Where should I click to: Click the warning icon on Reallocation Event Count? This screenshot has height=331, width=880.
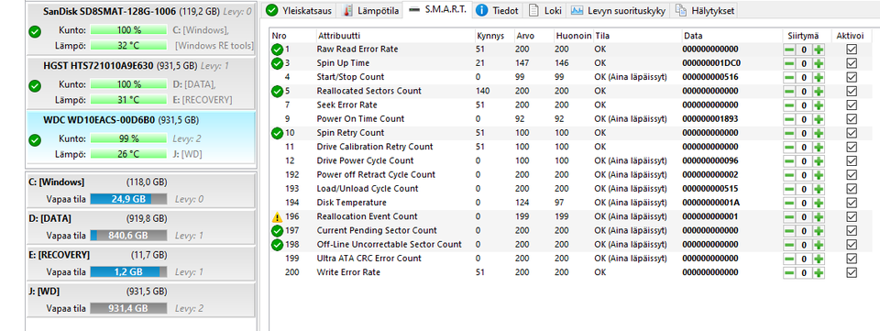(x=277, y=216)
